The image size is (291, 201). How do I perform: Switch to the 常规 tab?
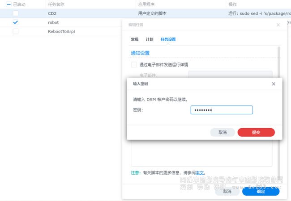[135, 39]
